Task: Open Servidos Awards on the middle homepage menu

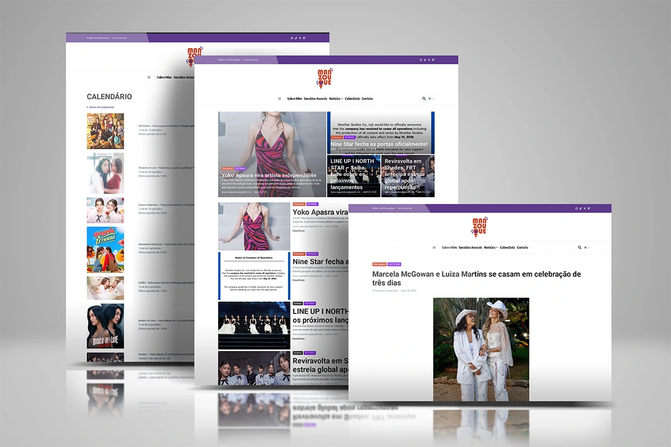Action: pyautogui.click(x=315, y=99)
